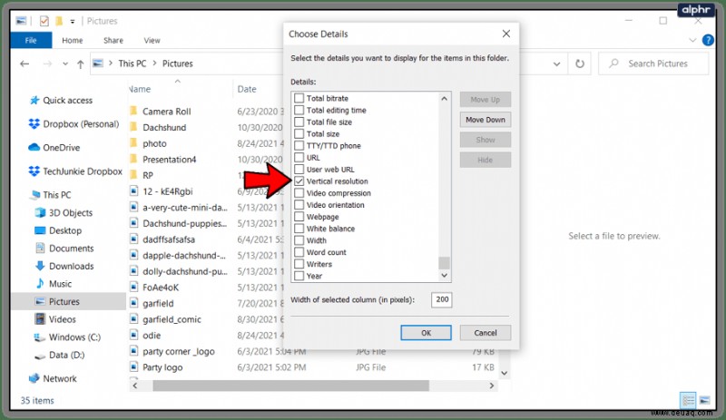Click the Quick access star icon
This screenshot has height=420, width=726.
click(34, 101)
